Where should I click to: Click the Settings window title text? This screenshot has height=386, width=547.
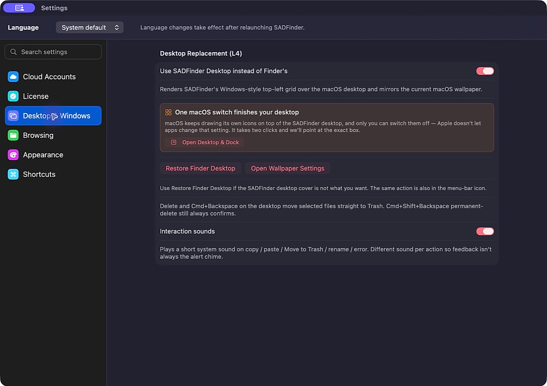tap(54, 8)
